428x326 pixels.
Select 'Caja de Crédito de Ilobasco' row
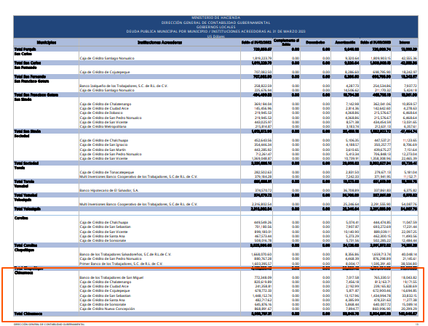pyautogui.click(x=101, y=113)
